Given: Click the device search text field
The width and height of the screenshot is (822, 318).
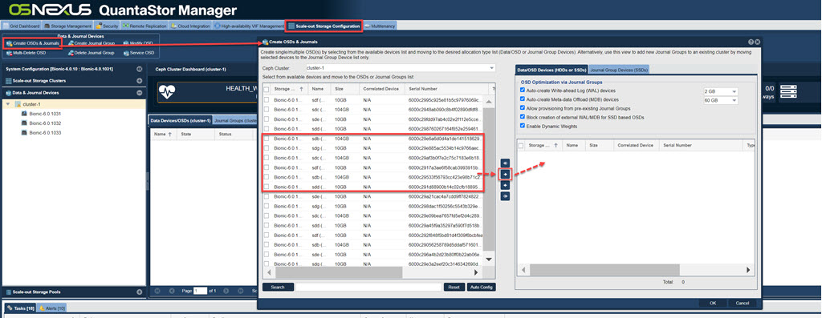Looking at the screenshot, I should click(x=368, y=287).
